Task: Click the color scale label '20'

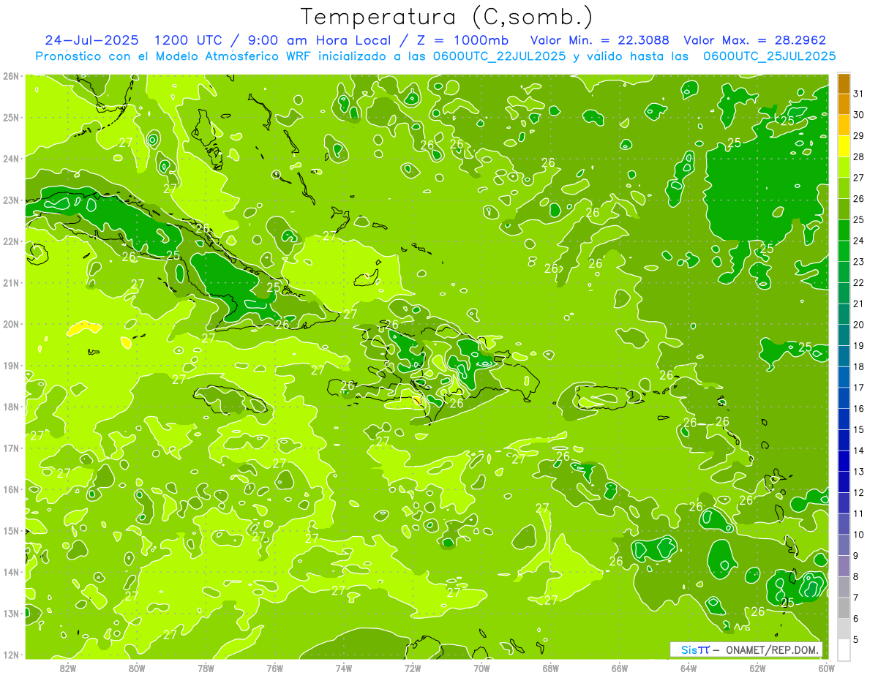Action: (858, 324)
